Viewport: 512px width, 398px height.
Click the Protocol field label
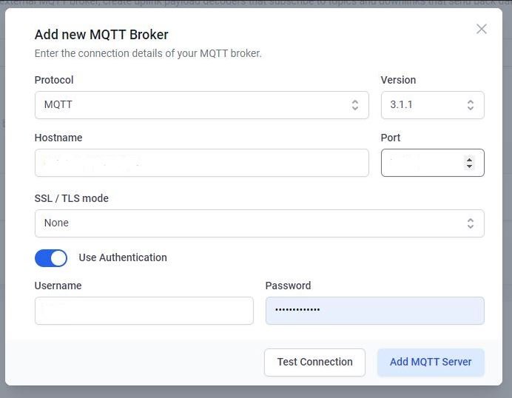click(54, 80)
